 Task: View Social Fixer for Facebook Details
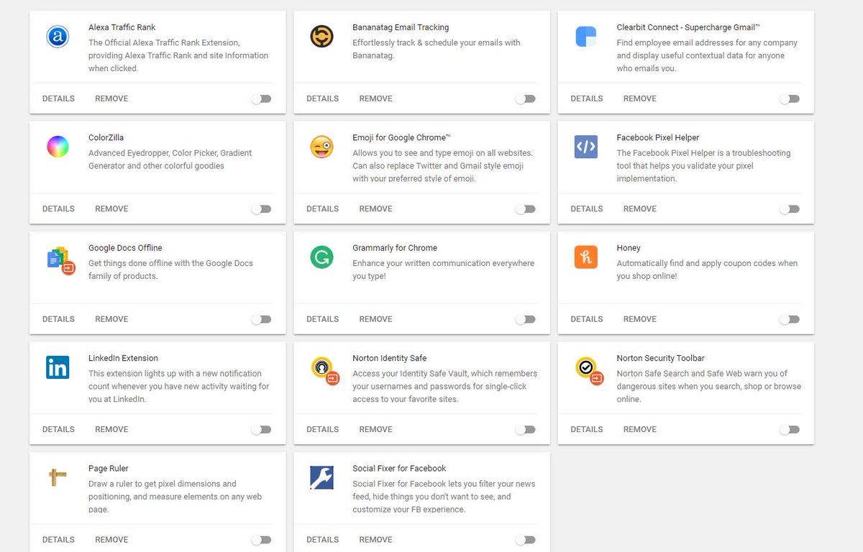tap(322, 539)
